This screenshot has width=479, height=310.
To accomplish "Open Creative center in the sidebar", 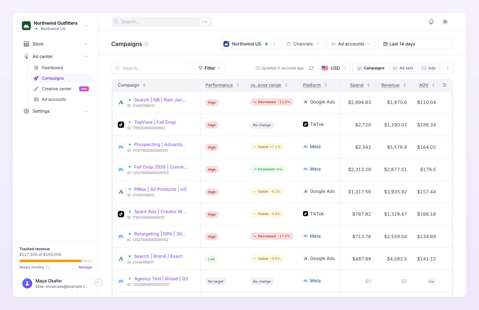I will pyautogui.click(x=61, y=89).
